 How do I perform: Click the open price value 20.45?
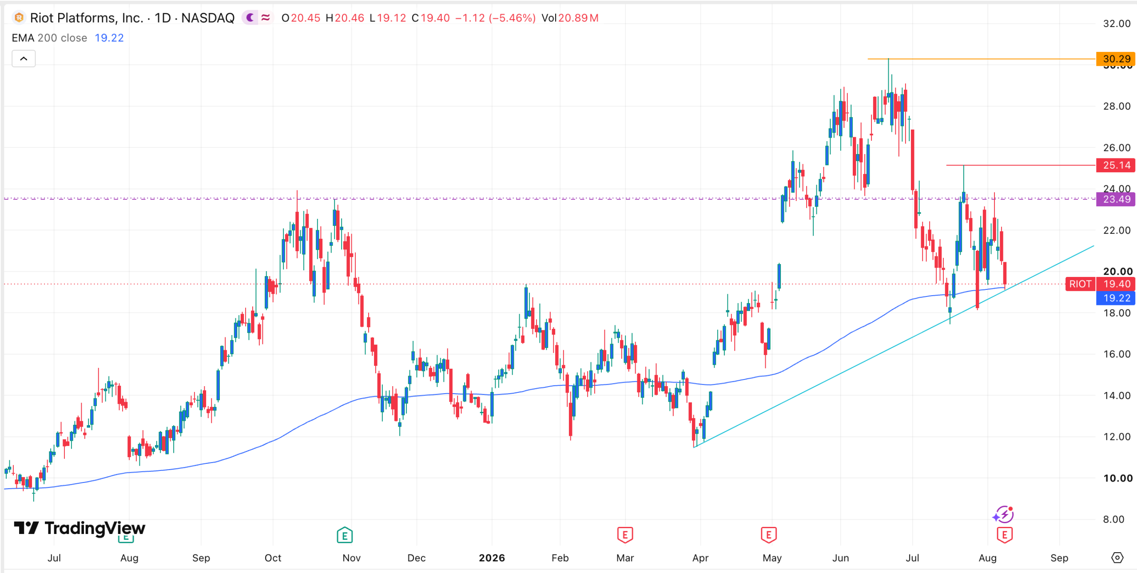click(306, 18)
